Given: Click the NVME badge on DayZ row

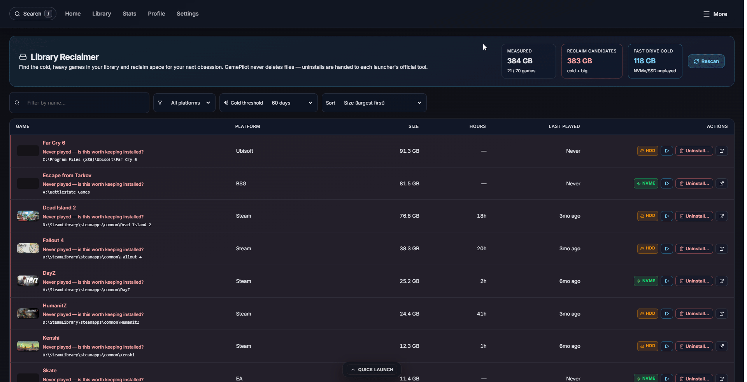Looking at the screenshot, I should [x=646, y=281].
